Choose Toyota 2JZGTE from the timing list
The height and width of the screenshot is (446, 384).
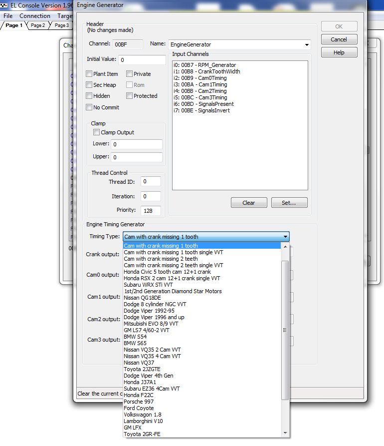[142, 369]
